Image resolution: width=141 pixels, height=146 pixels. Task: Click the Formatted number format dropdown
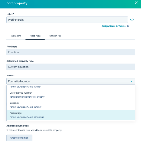pos(70,81)
